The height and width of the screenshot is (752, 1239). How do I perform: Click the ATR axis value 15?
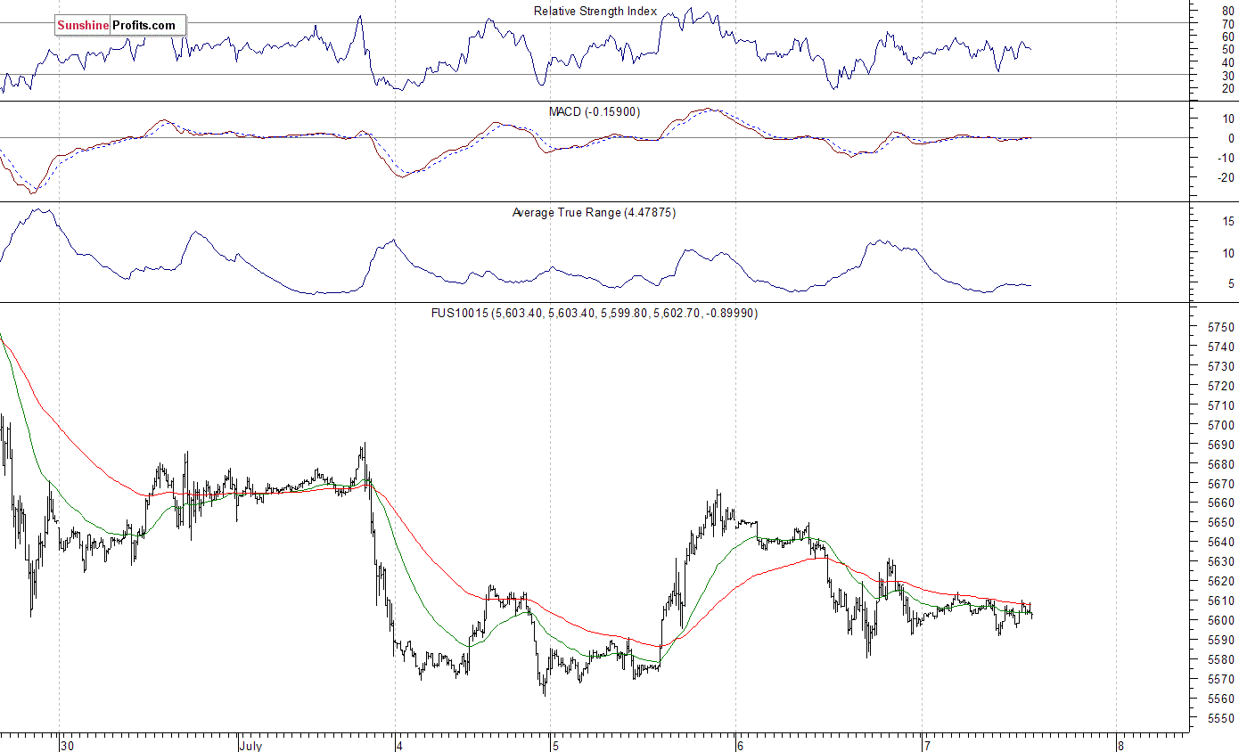tap(1228, 221)
